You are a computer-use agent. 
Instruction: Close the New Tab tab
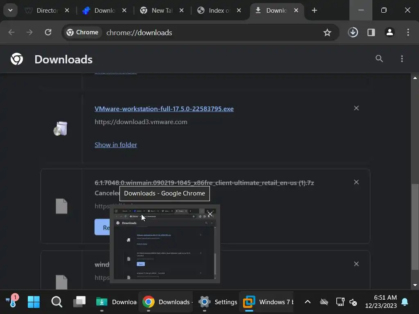point(181,10)
